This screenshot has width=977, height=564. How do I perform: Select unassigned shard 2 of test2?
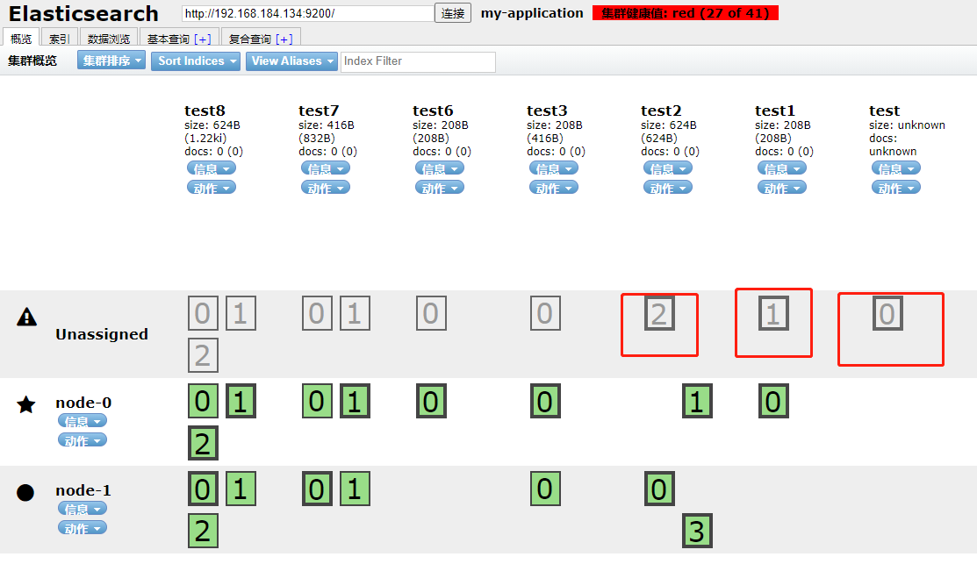pyautogui.click(x=659, y=313)
